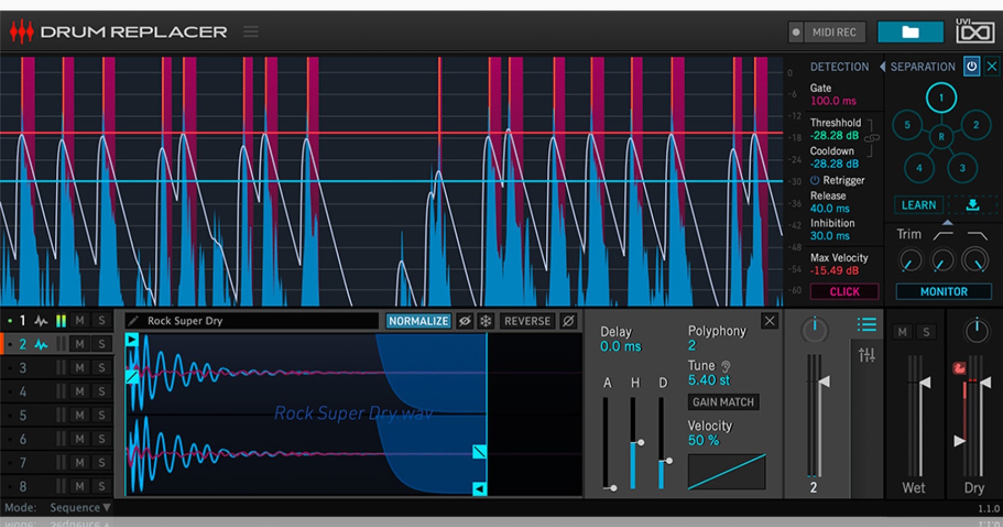Toggle the Retrigger power icon
Screen dimensions: 1003x527
click(x=815, y=180)
